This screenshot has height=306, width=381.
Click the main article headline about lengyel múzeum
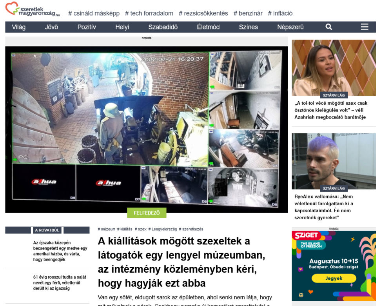pyautogui.click(x=181, y=262)
